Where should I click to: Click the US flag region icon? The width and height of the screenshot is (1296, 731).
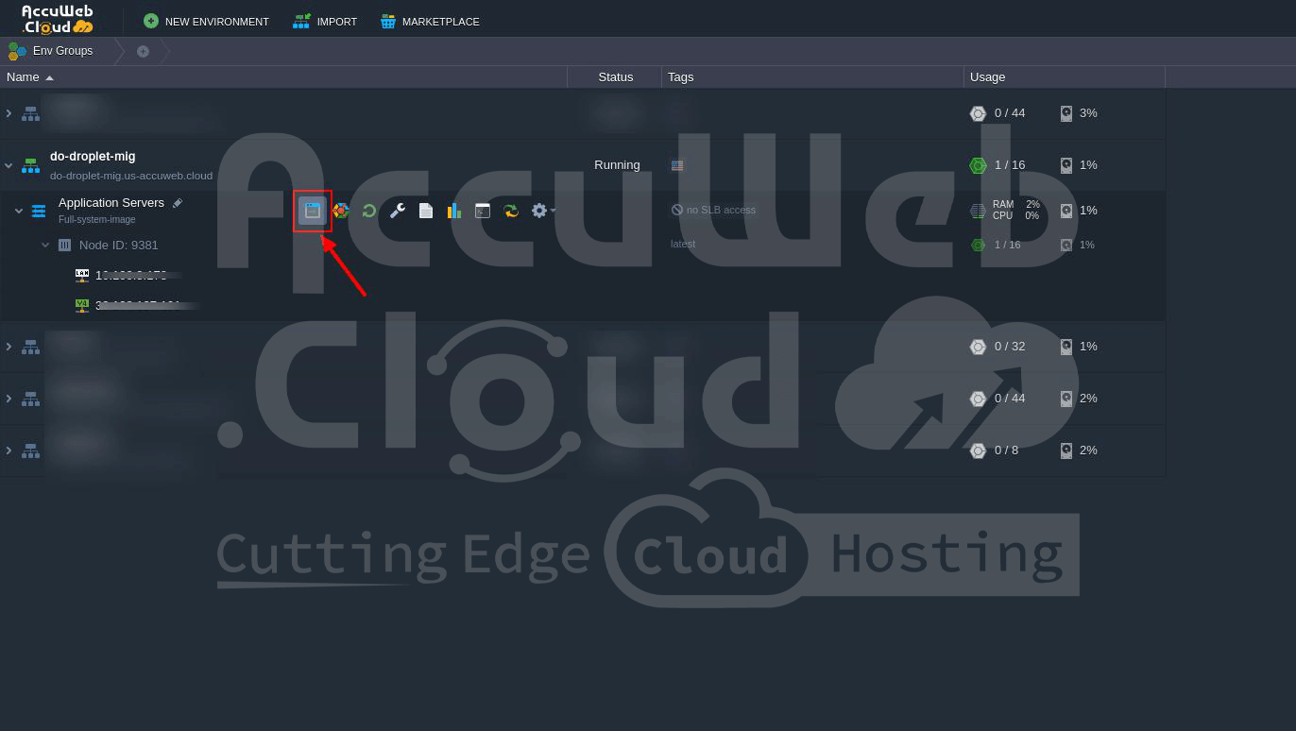click(x=677, y=165)
